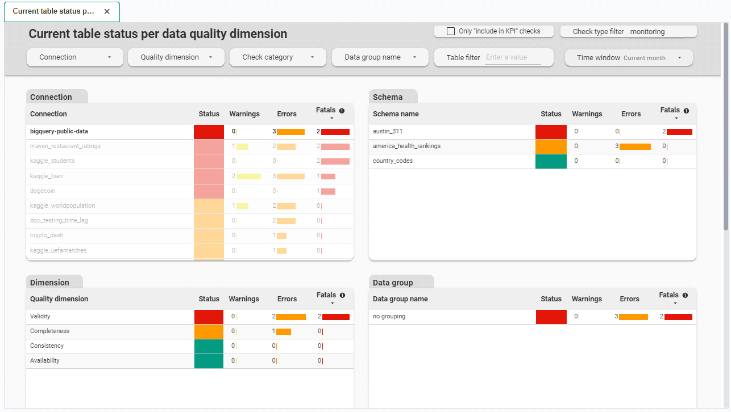Select the Availability dimension row
Viewport: 731px width, 412px height.
[190, 361]
